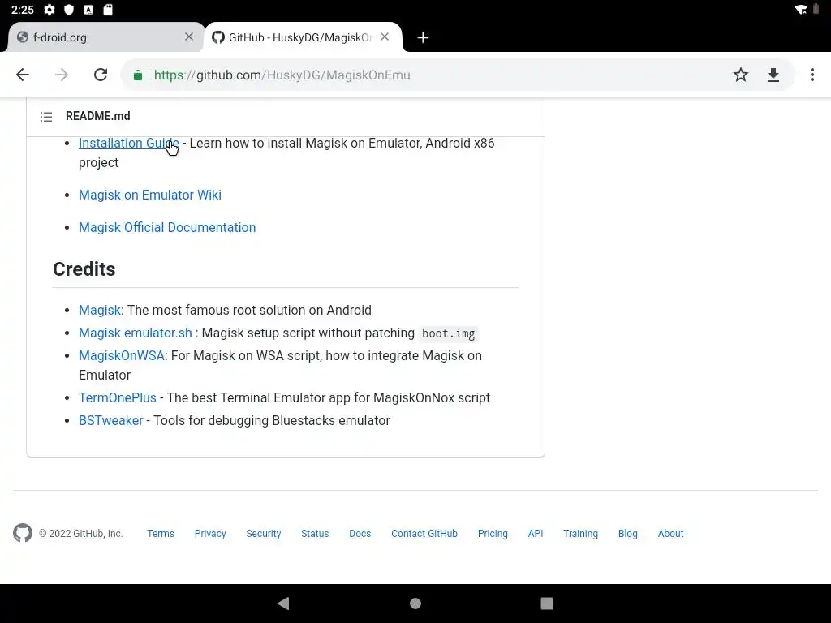
Task: Bookmark this page with the star icon
Action: [x=741, y=75]
